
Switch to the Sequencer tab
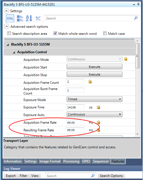coord(101,161)
